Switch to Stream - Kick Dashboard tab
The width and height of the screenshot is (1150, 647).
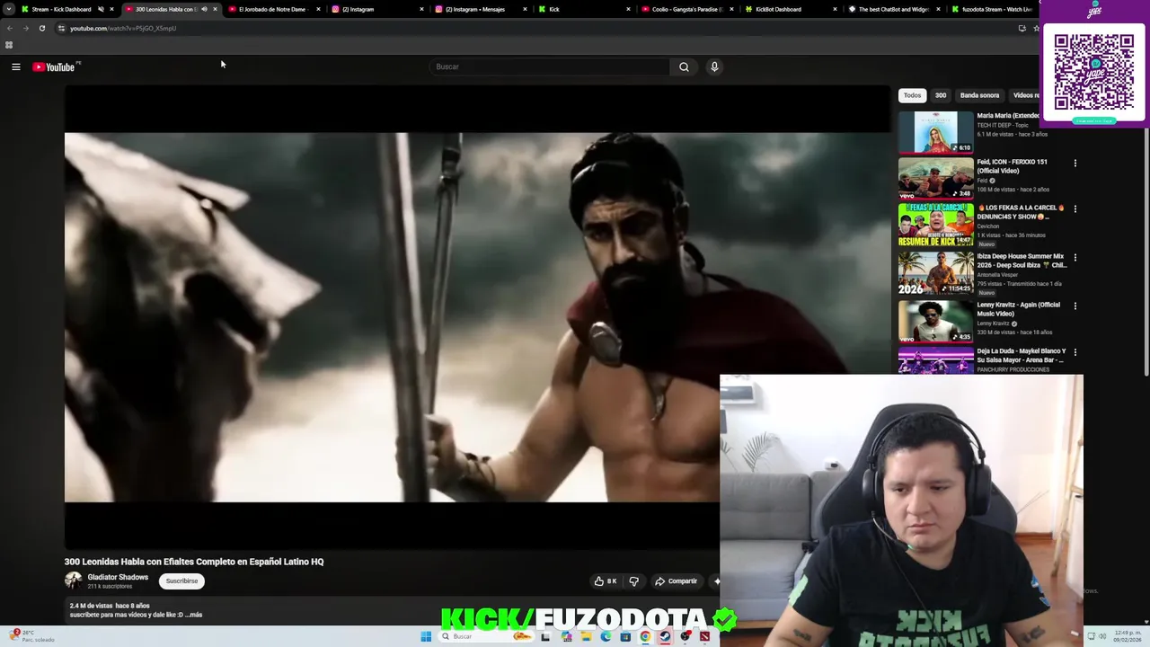[x=61, y=9]
